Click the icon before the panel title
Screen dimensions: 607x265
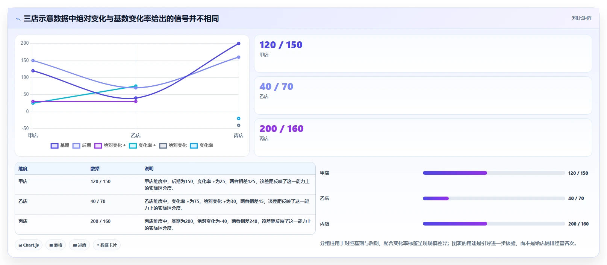18,19
